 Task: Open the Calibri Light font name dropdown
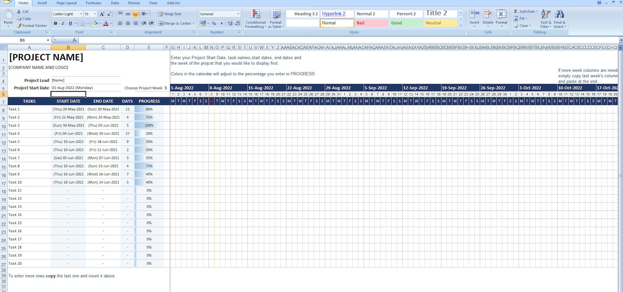point(81,14)
